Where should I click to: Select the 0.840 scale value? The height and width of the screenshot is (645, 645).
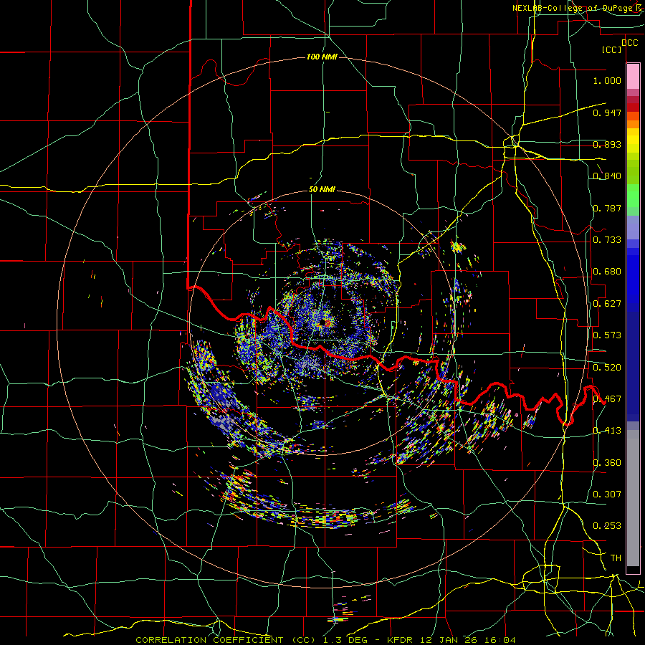607,176
